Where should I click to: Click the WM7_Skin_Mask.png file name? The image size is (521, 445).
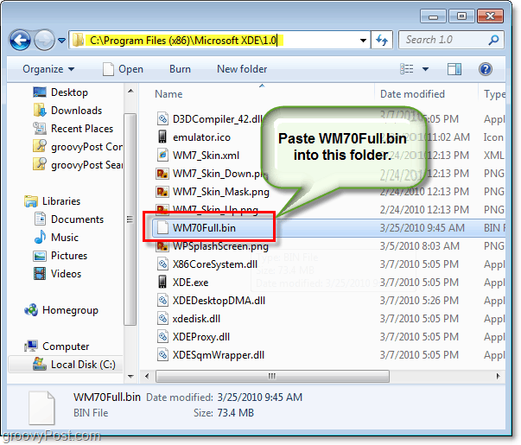click(x=221, y=192)
